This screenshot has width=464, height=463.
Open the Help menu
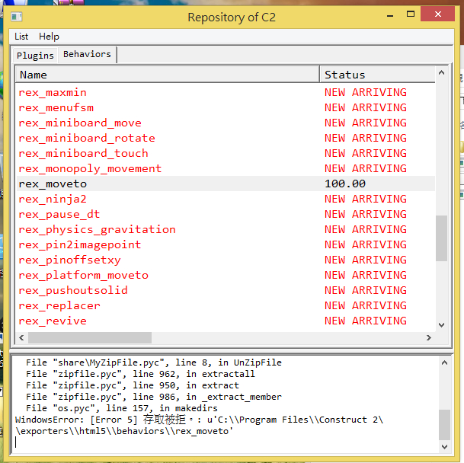point(49,37)
